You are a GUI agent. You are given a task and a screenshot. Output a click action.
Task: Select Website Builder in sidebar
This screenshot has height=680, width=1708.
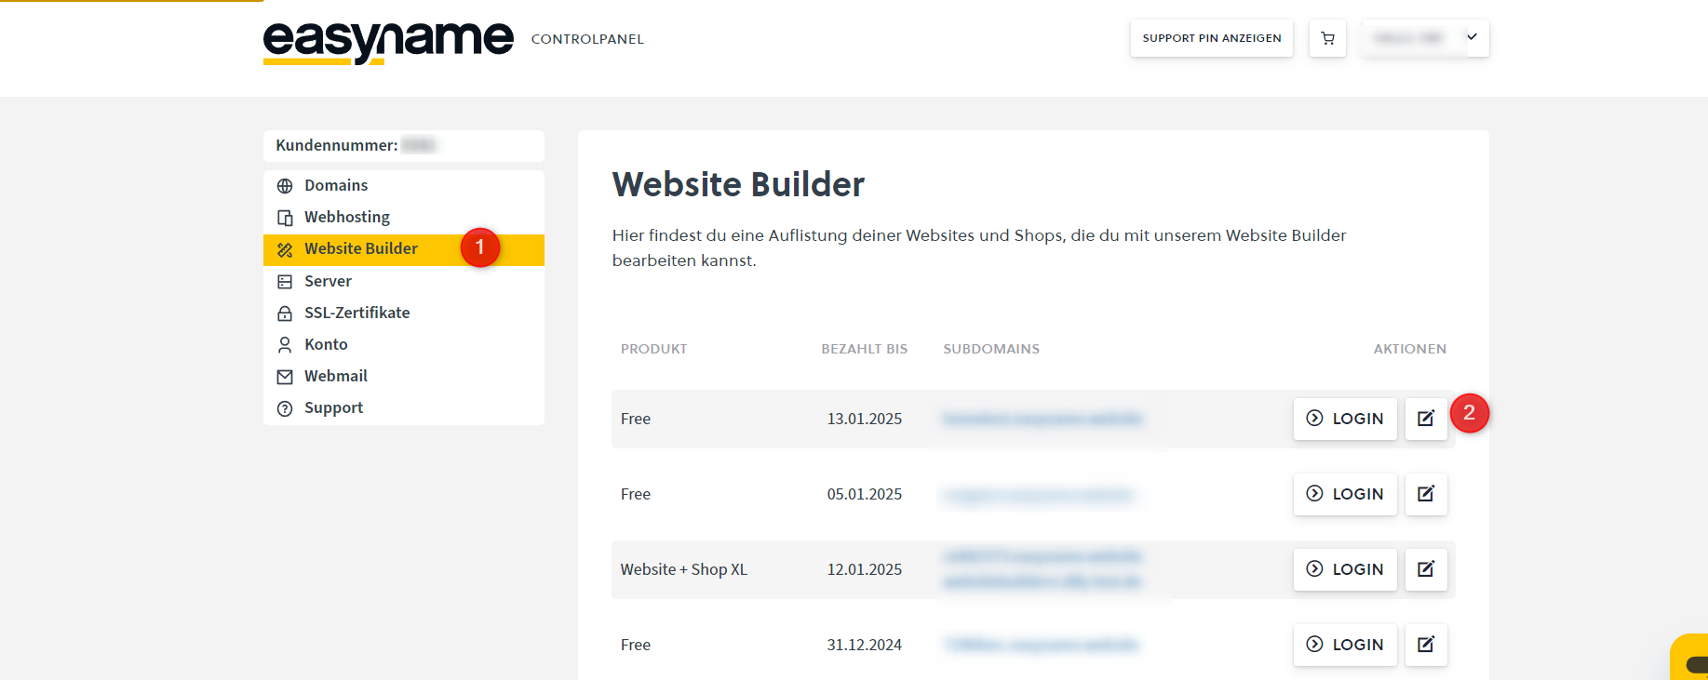click(361, 249)
